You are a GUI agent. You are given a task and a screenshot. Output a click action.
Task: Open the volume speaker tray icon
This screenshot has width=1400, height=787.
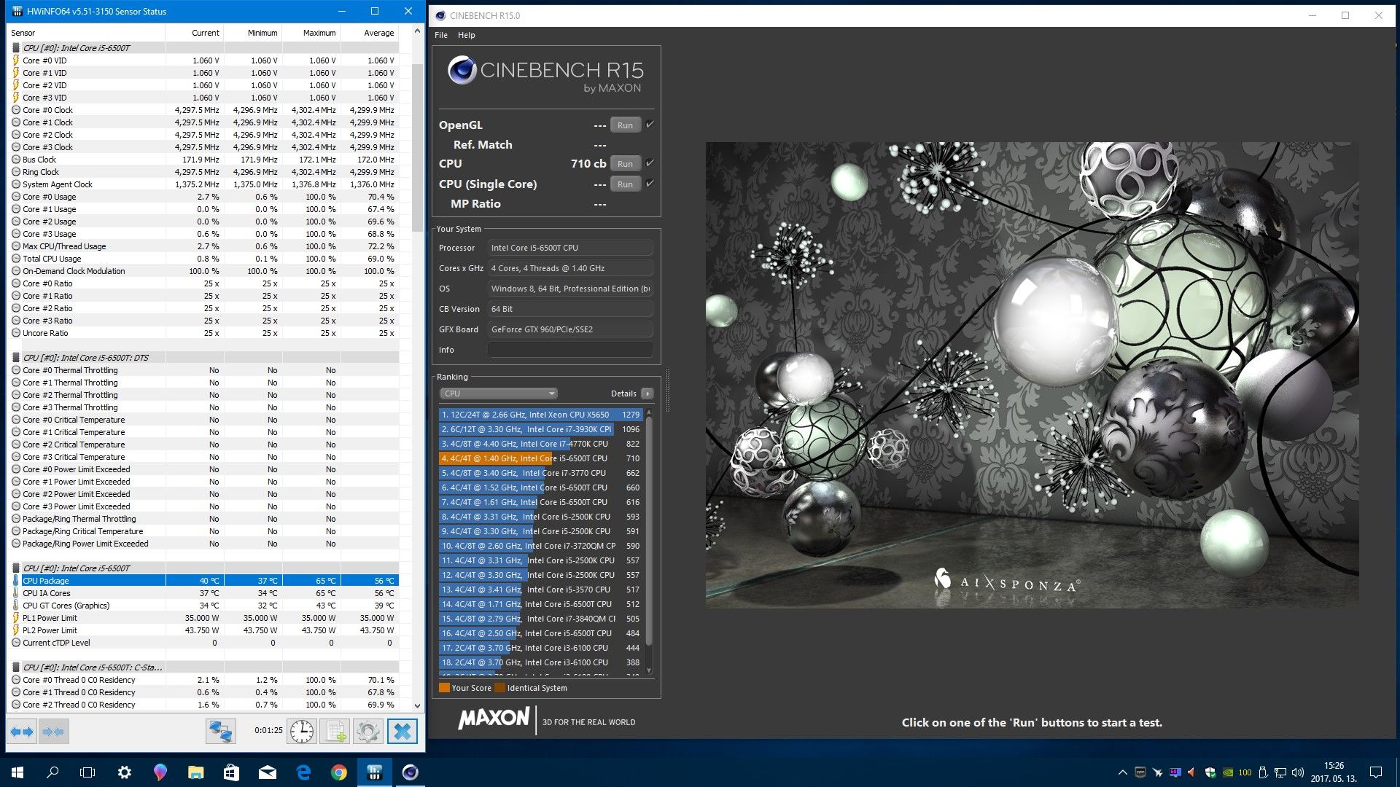pyautogui.click(x=1298, y=772)
